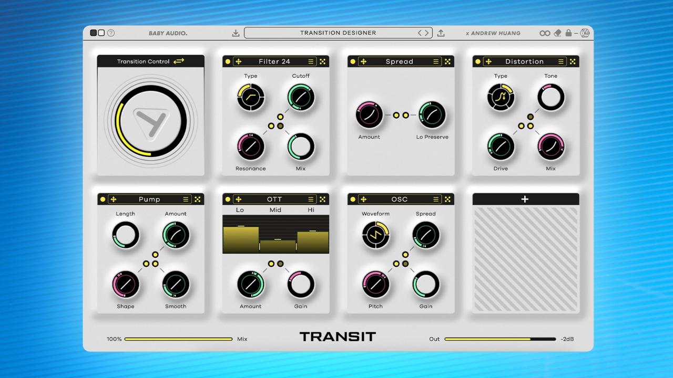Click the save preset download icon
Image resolution: width=673 pixels, height=378 pixels.
[236, 33]
